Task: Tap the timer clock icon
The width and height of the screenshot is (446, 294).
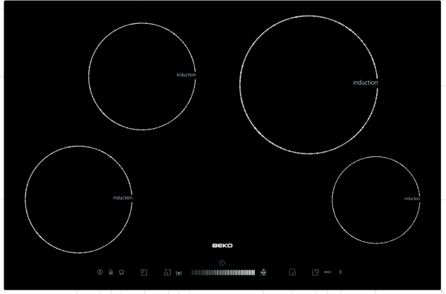Action: tap(222, 263)
